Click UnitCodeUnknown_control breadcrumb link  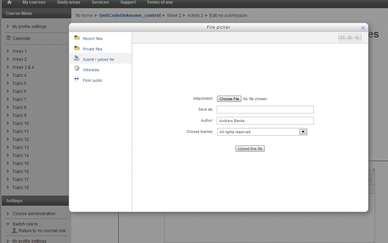(x=130, y=15)
